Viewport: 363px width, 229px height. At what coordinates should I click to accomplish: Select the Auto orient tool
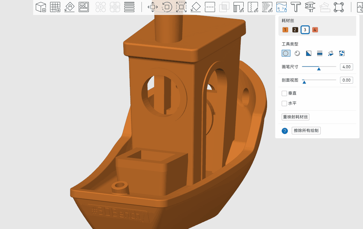coord(70,7)
